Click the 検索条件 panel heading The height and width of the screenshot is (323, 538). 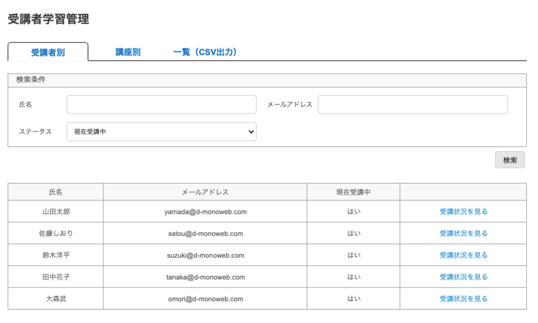click(31, 80)
